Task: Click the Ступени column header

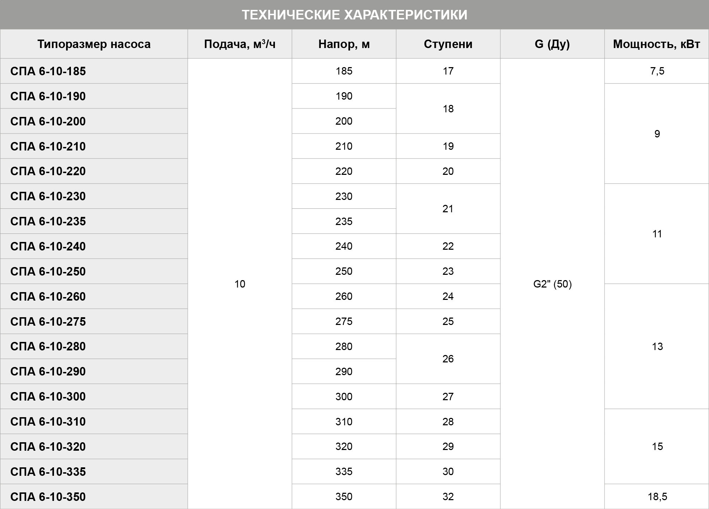Action: pyautogui.click(x=448, y=44)
